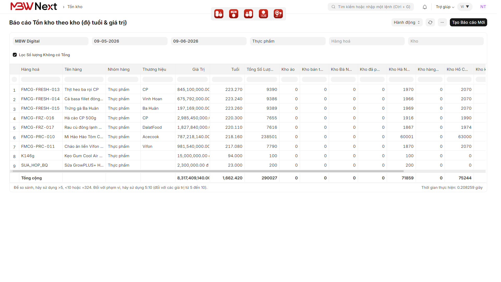Open the 09-05-2026 from-date picker
The height and width of the screenshot is (282, 501).
130,41
